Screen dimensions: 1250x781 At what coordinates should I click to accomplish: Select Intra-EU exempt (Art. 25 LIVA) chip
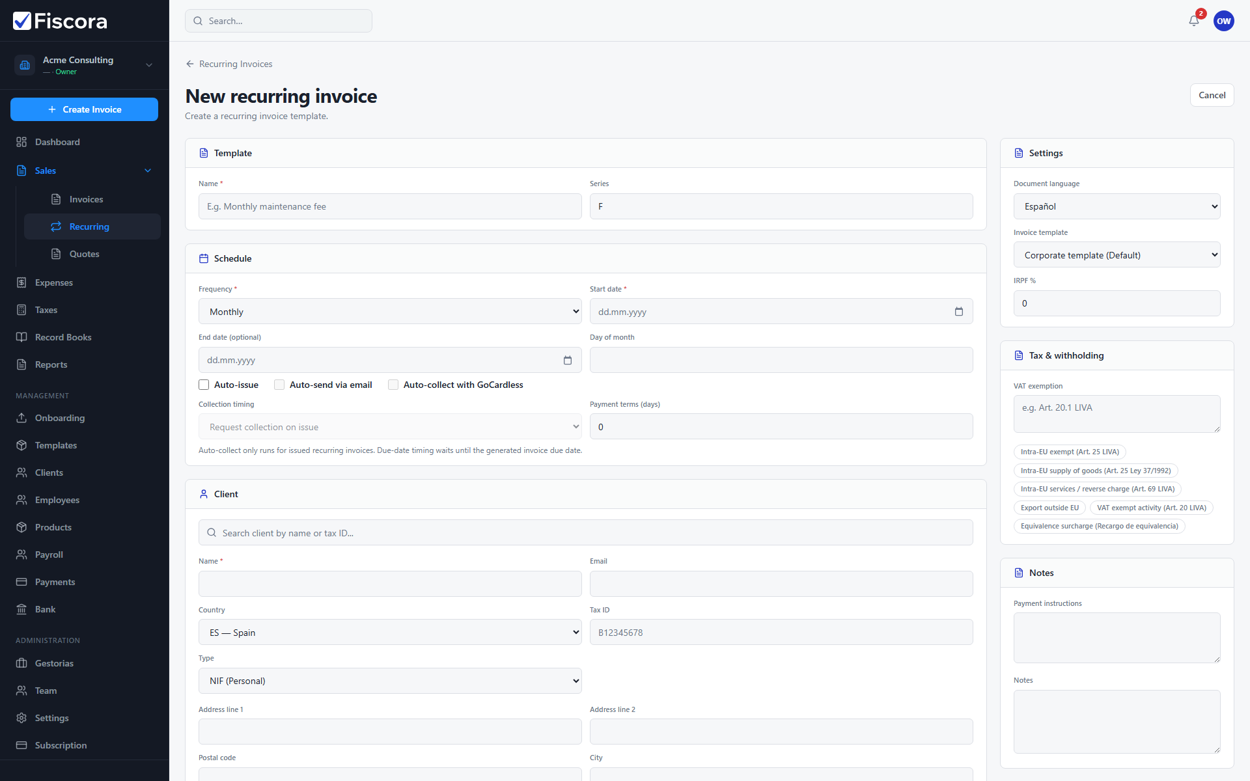(x=1070, y=452)
